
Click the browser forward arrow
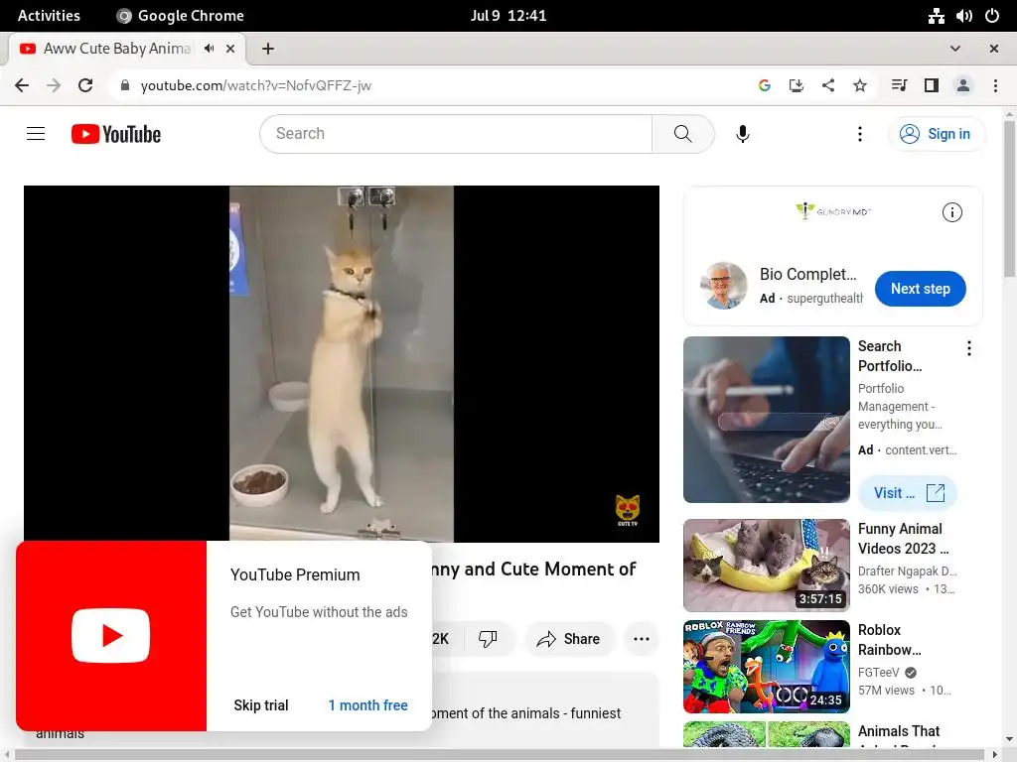[54, 85]
